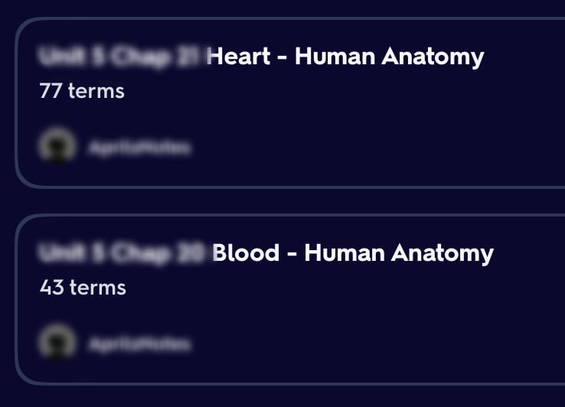Click the author avatar in the Blood card
This screenshot has height=407, width=565.
[57, 343]
